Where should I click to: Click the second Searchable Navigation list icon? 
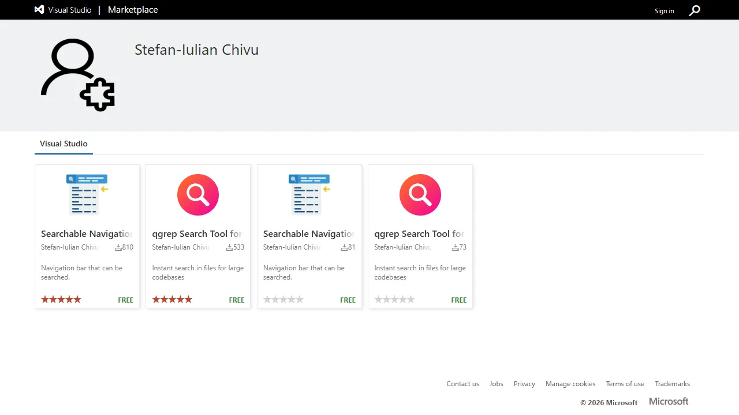click(x=309, y=194)
